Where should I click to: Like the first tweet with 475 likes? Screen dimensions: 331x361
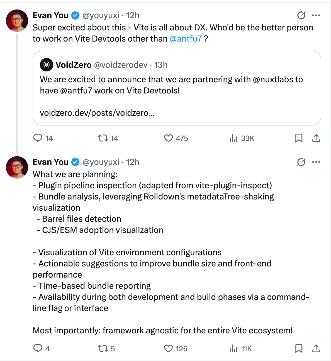(x=168, y=138)
